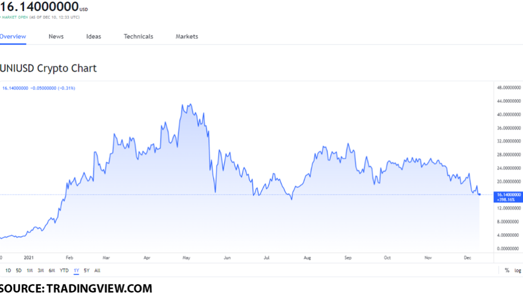This screenshot has height=299, width=523.
Task: Select the 5D timeframe
Action: pos(18,270)
